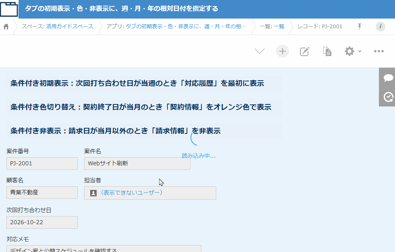395x252 pixels.
Task: Go to next record with down chevron
Action: [x=259, y=51]
